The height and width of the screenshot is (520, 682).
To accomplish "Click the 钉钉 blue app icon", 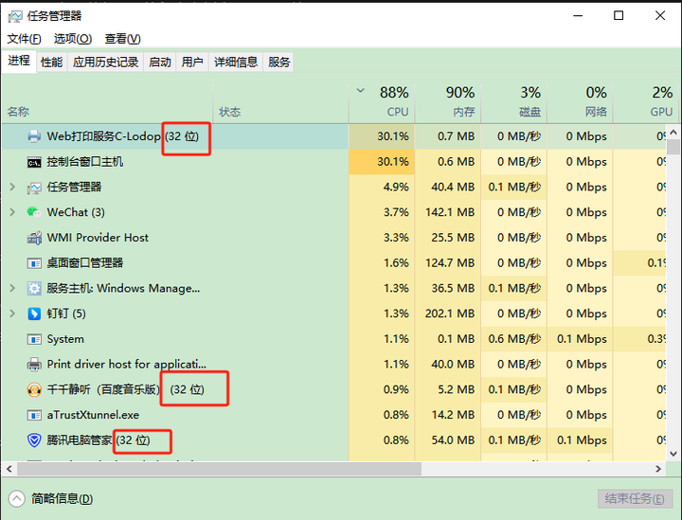I will [x=34, y=314].
